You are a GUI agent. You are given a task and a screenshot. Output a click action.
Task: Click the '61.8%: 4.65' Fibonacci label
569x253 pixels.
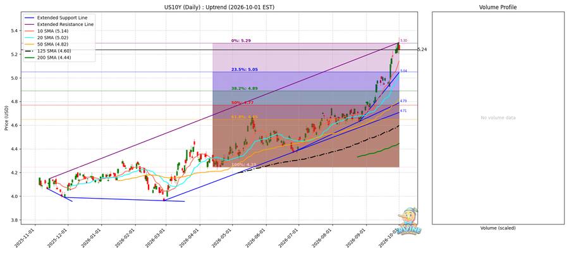pos(244,117)
